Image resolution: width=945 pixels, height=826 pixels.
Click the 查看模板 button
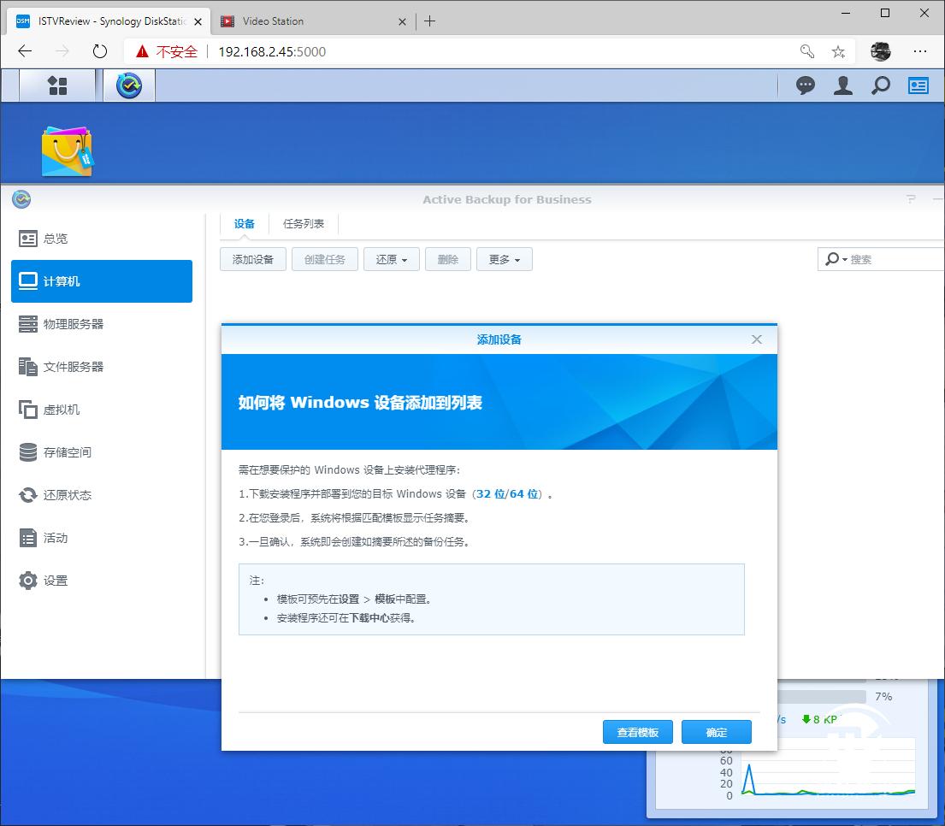[637, 732]
